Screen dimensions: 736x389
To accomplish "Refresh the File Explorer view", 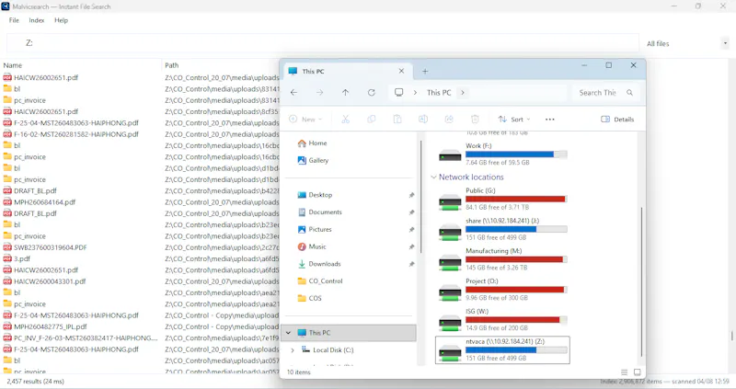I will pos(372,93).
